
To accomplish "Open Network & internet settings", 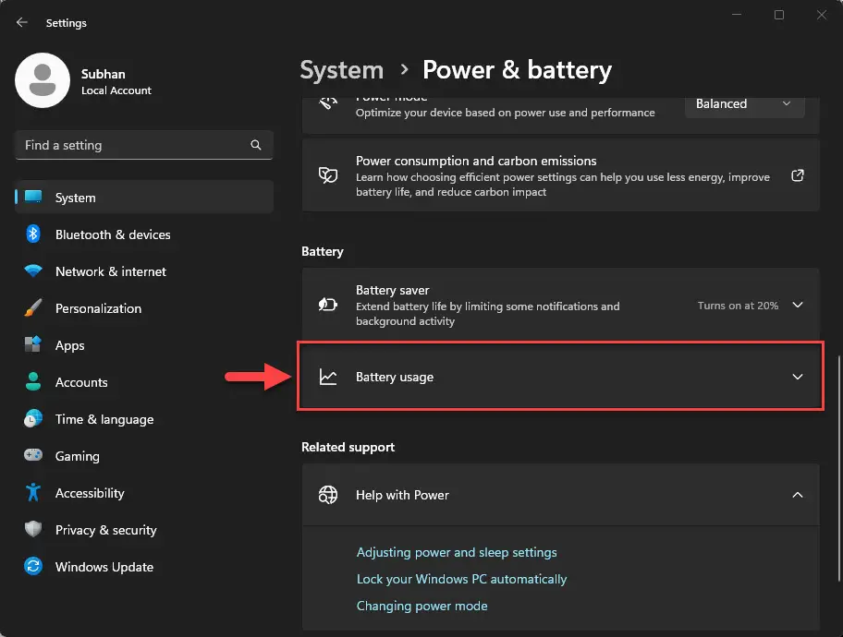I will pos(110,271).
